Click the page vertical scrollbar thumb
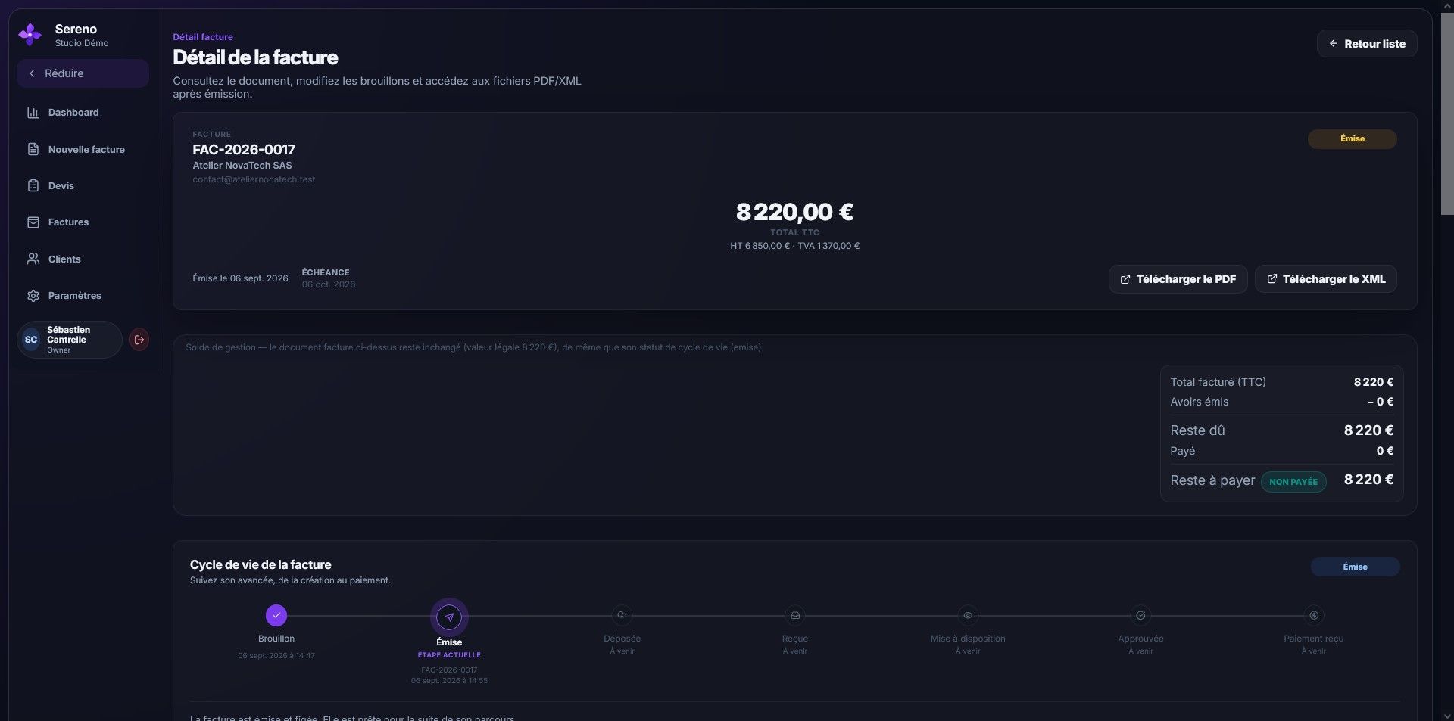 [1447, 113]
